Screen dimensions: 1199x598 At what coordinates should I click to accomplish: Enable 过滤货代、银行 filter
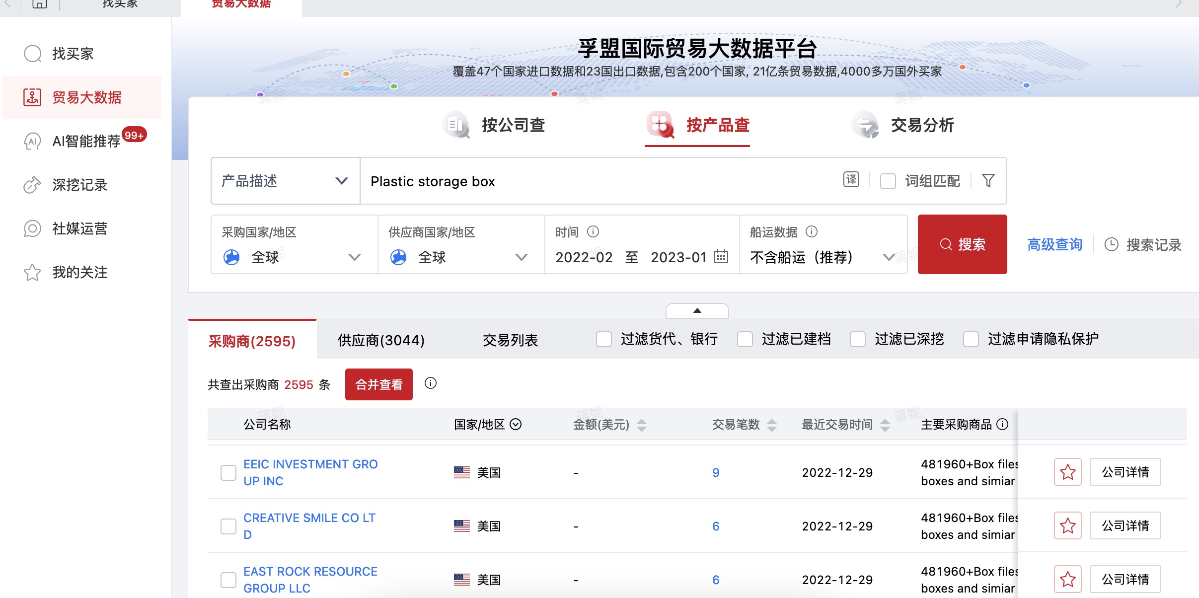coord(604,339)
